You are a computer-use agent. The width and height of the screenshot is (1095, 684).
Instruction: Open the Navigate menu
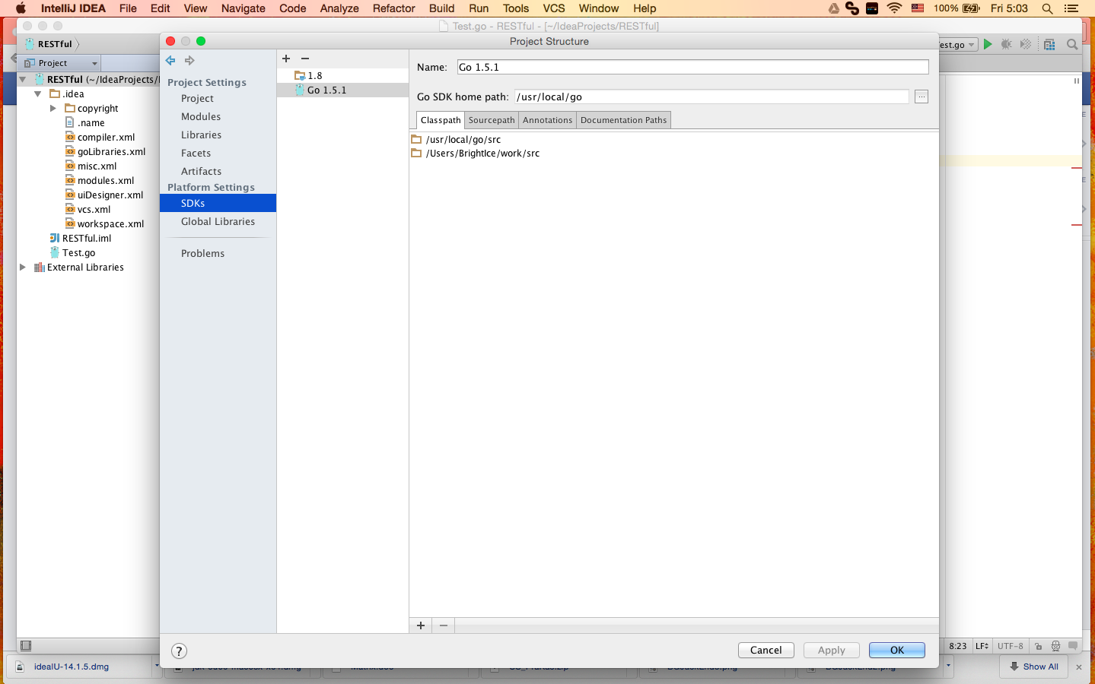click(x=244, y=8)
